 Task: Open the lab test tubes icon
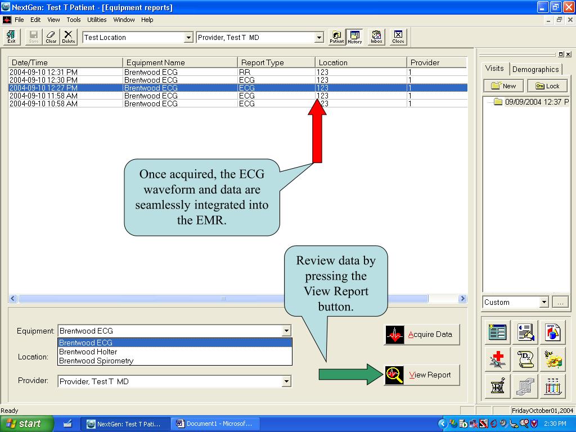[552, 386]
